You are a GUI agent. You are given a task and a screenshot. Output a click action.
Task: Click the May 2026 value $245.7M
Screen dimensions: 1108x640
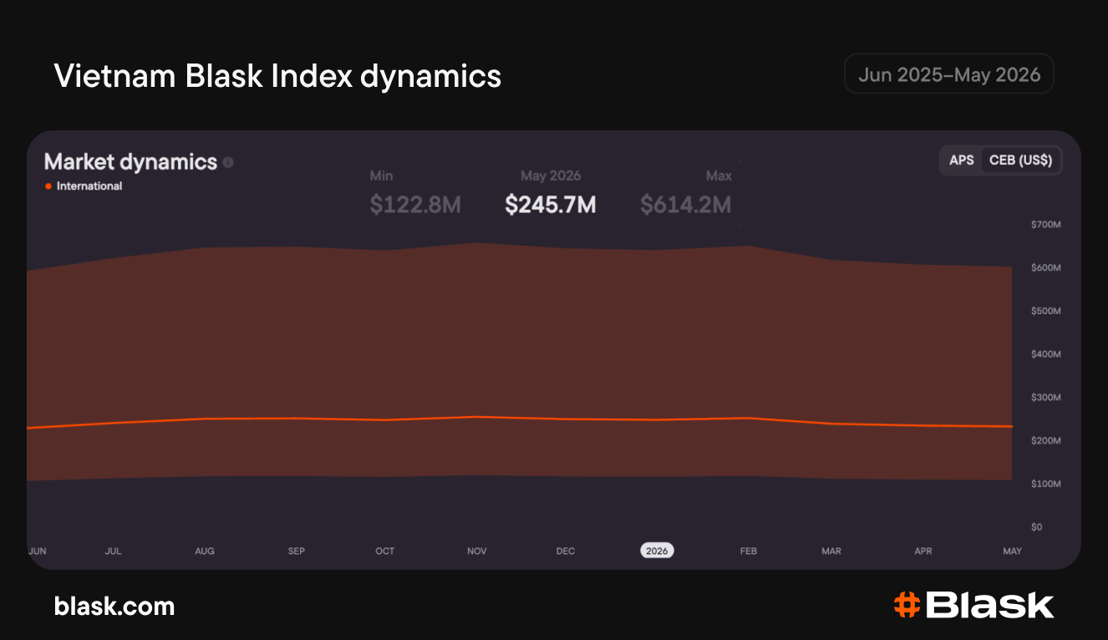point(551,205)
